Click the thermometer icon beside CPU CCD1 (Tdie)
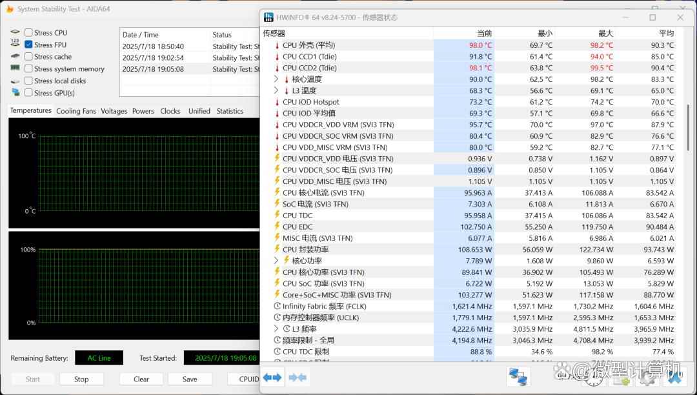The height and width of the screenshot is (395, 697). point(277,56)
